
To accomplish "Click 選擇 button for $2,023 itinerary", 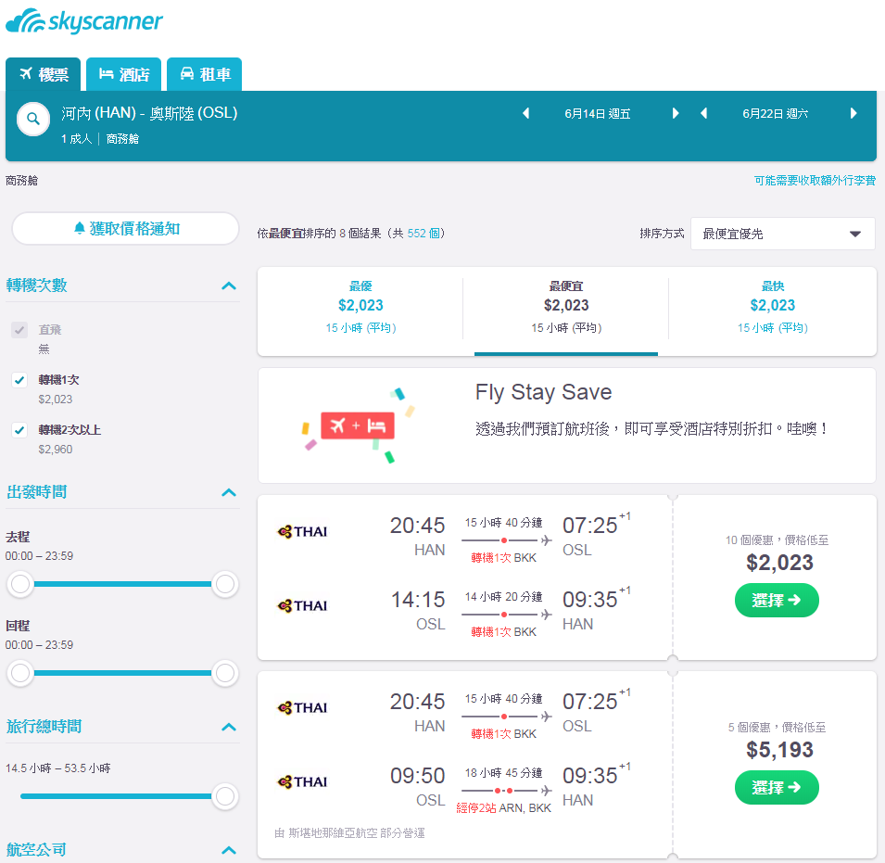I will tap(777, 600).
